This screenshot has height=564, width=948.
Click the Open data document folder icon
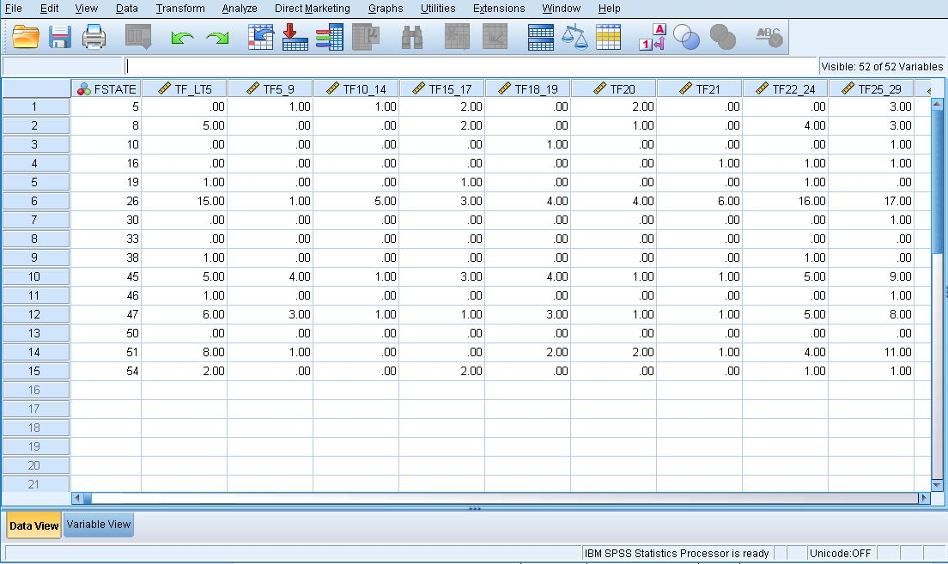click(26, 37)
